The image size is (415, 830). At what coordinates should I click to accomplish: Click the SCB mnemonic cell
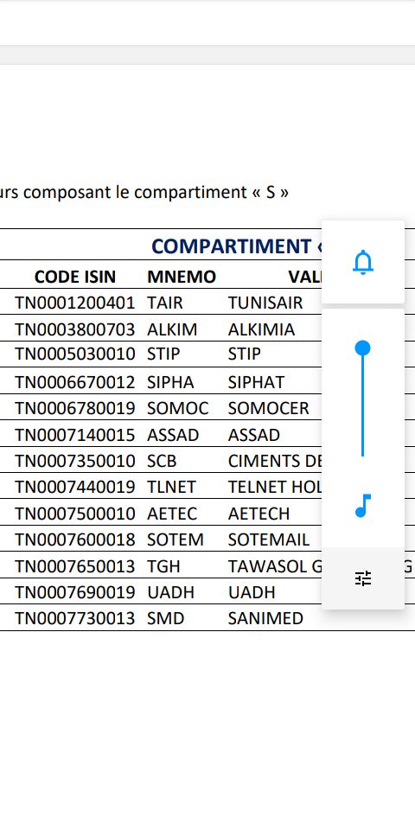click(x=162, y=461)
